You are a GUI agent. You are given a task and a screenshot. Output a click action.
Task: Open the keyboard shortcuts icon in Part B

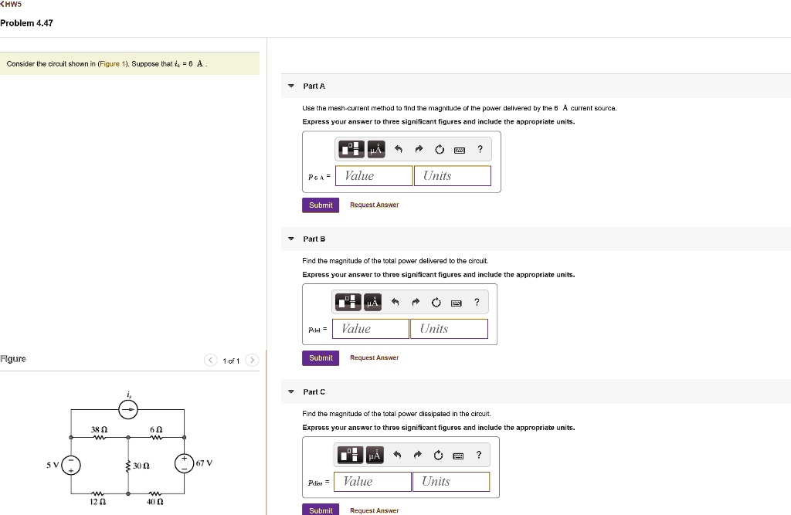coord(456,303)
